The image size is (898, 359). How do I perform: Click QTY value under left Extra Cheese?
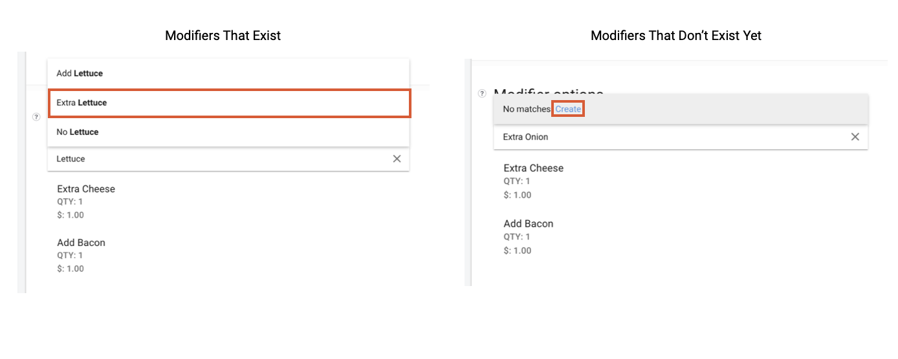point(71,202)
